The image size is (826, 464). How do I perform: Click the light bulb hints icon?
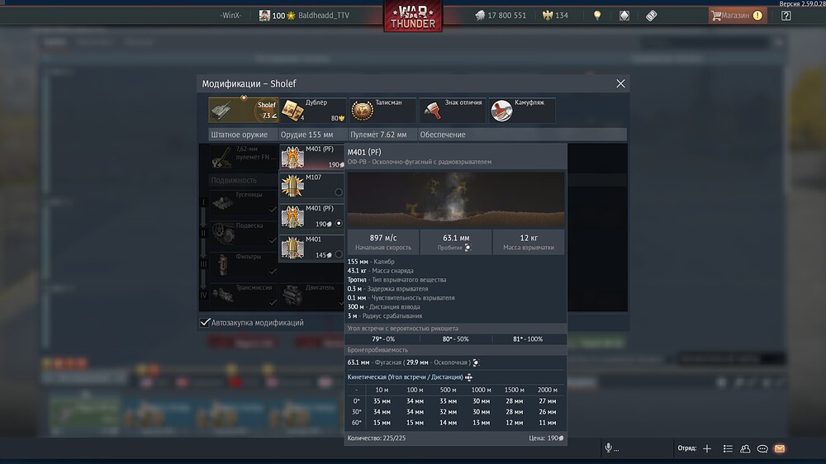597,15
